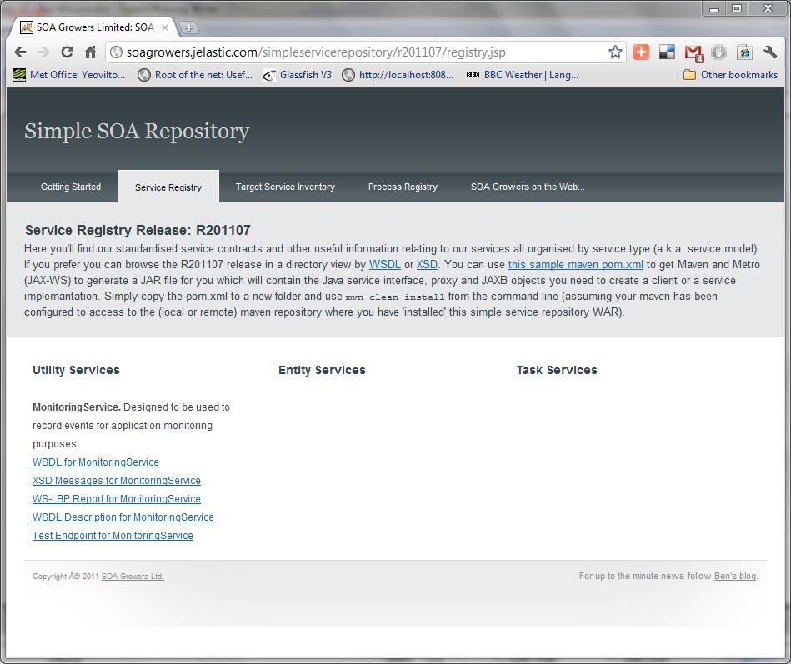Select Process Registry in the navigation
This screenshot has height=664, width=791.
(403, 187)
